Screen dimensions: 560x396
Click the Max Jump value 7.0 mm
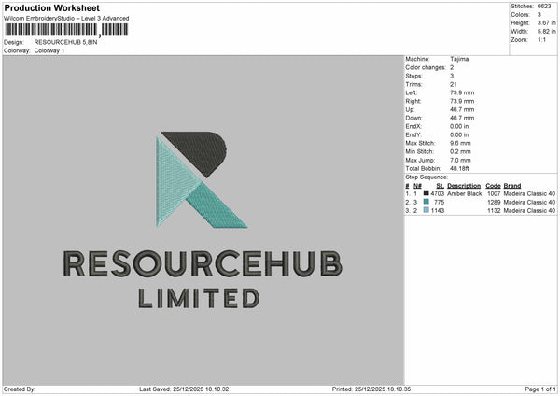(x=460, y=160)
